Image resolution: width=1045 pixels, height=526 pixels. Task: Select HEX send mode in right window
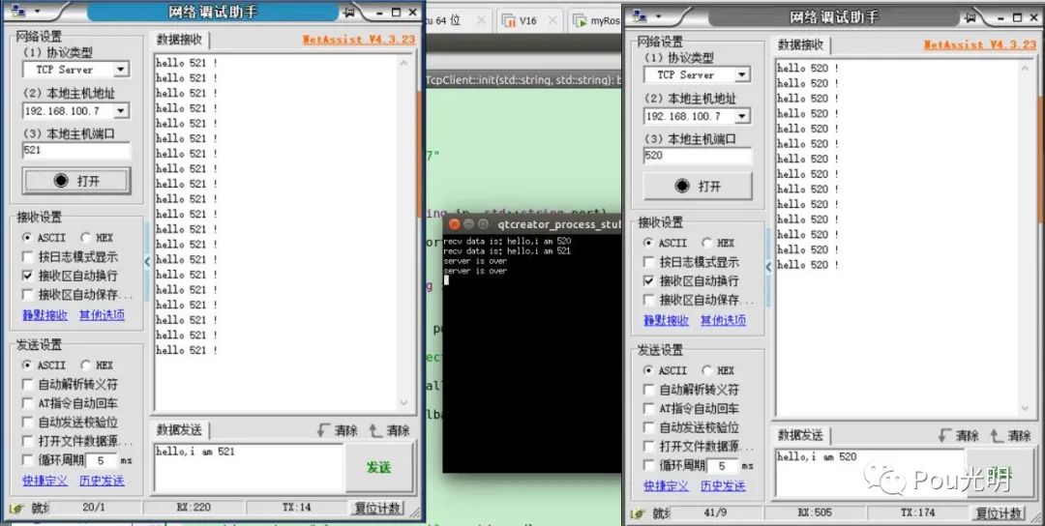tap(706, 370)
